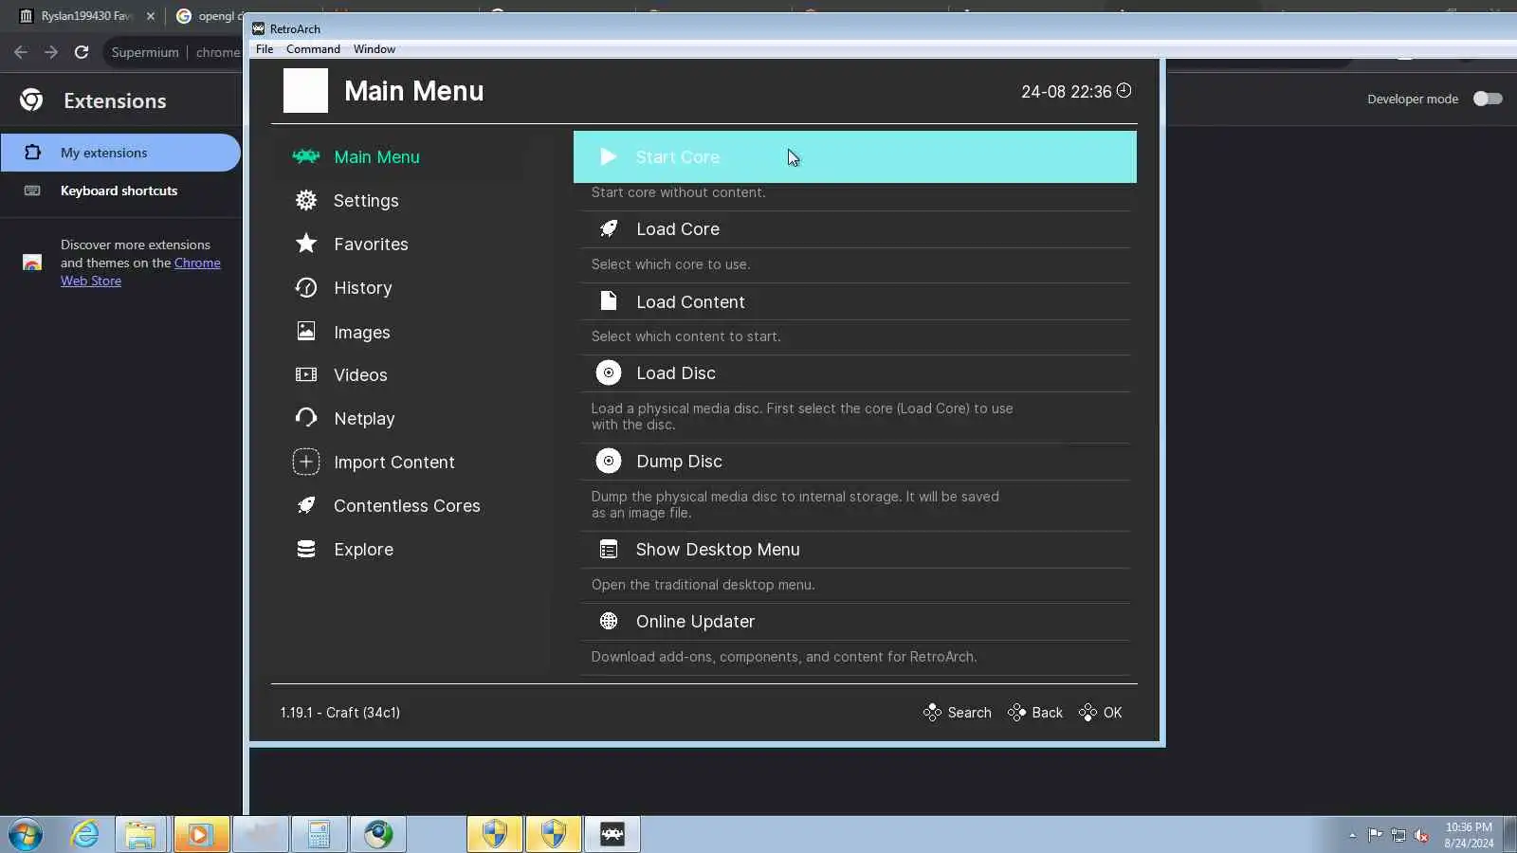Click the Images picture icon
Screen dimensions: 1517x853
pyautogui.click(x=306, y=331)
